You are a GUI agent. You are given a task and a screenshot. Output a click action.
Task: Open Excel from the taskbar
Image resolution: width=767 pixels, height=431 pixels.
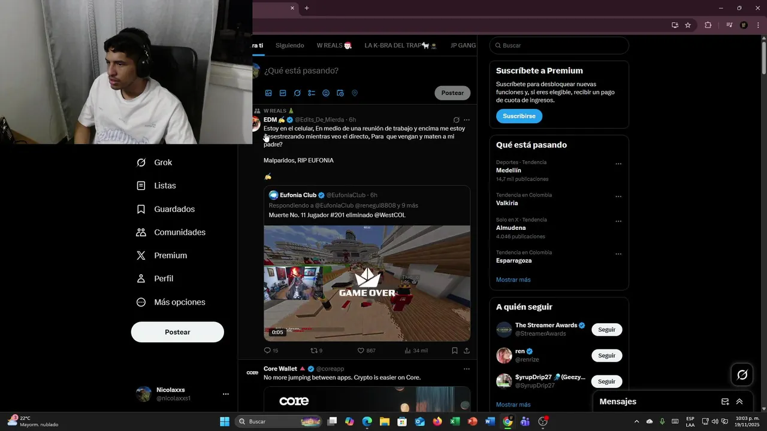point(455,421)
